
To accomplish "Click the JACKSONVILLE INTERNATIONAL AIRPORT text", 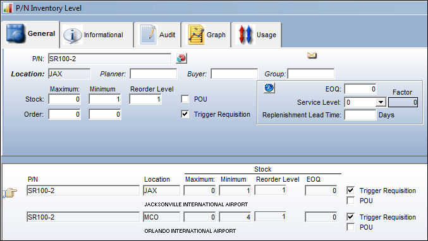I will (x=196, y=204).
